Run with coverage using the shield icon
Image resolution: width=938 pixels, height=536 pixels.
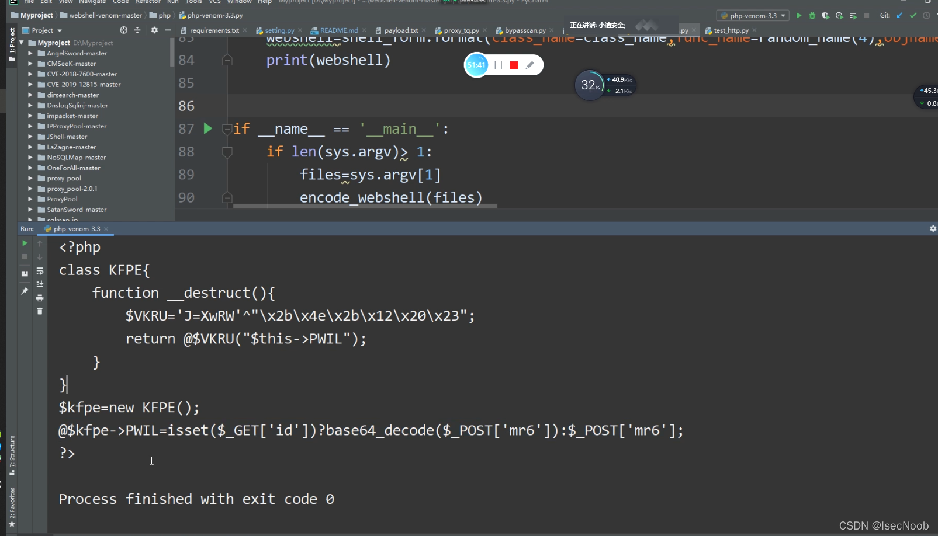coord(825,16)
